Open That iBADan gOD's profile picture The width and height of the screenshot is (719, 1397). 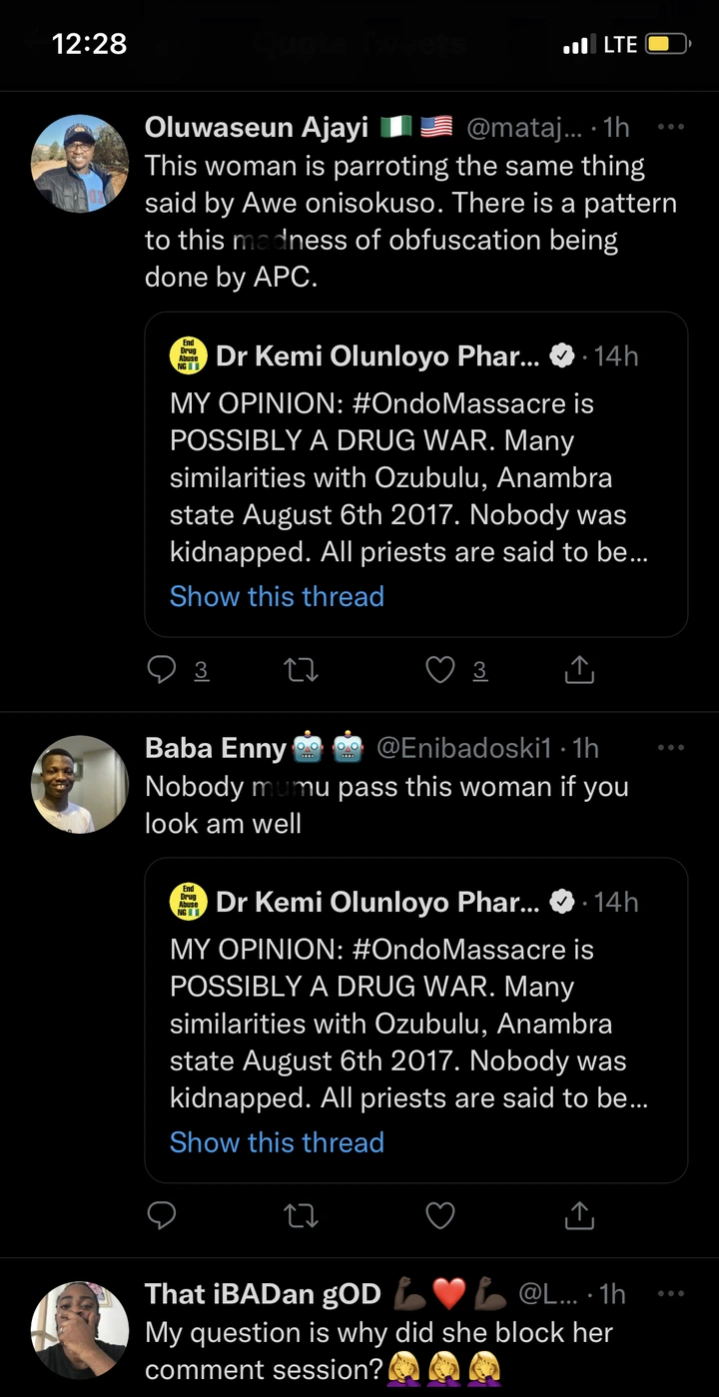click(80, 1330)
